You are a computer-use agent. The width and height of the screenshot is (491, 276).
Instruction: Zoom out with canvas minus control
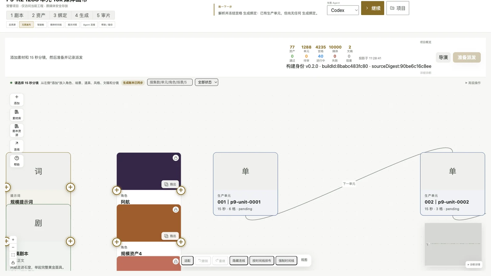pos(13,247)
